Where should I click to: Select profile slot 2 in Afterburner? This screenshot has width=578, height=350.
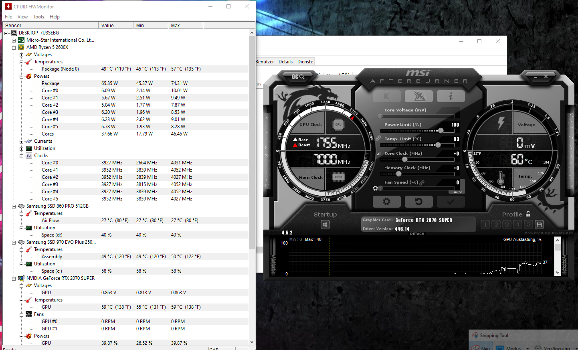click(496, 225)
